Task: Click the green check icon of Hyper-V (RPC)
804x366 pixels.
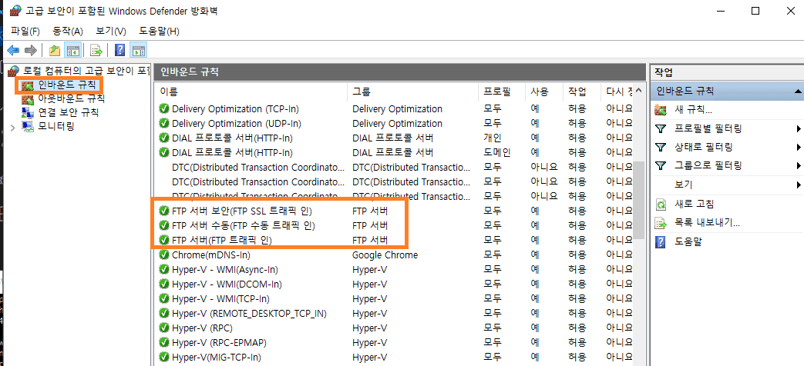Action: [x=164, y=328]
